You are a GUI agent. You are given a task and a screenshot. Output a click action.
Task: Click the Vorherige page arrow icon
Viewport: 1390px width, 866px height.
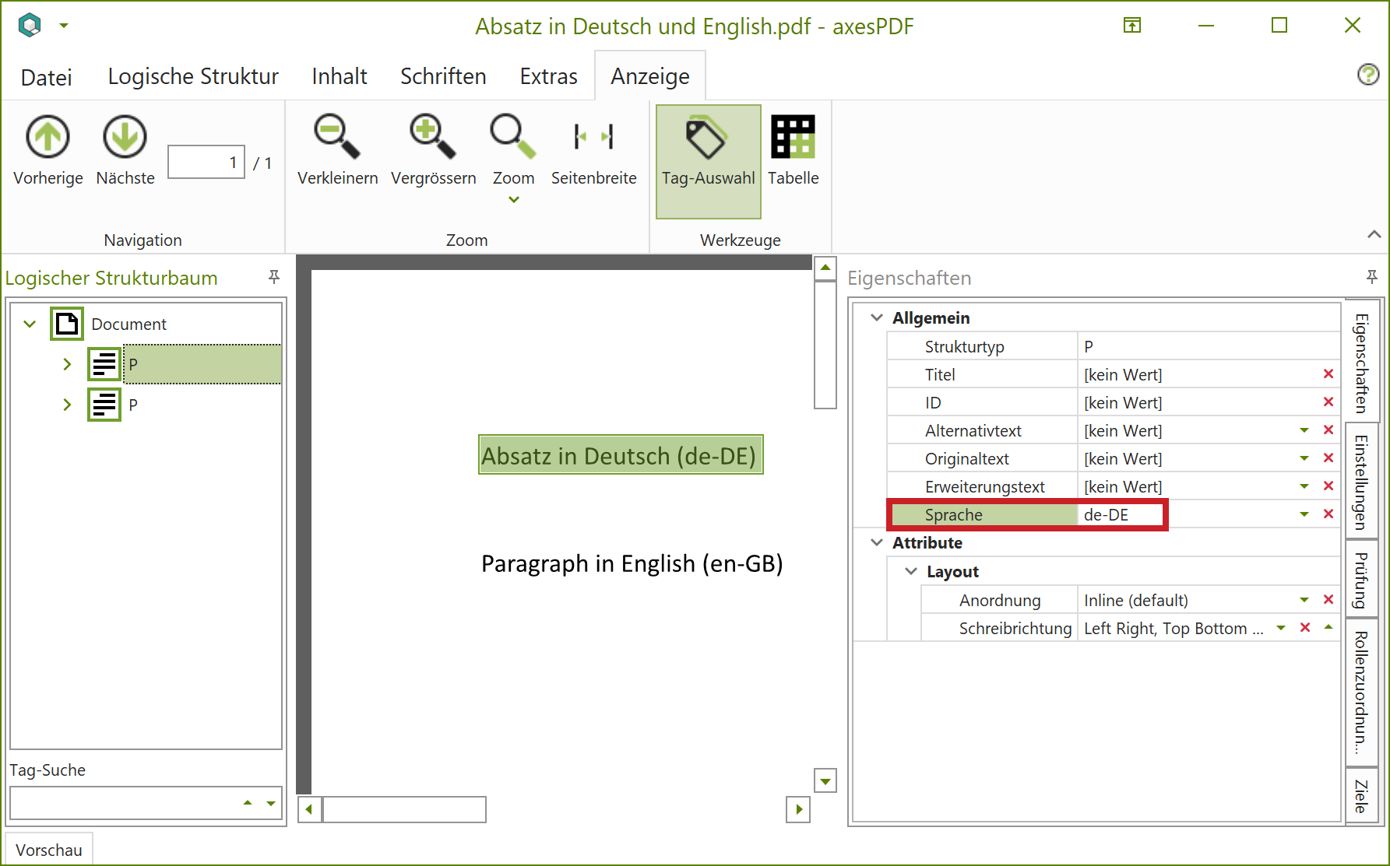[x=48, y=137]
